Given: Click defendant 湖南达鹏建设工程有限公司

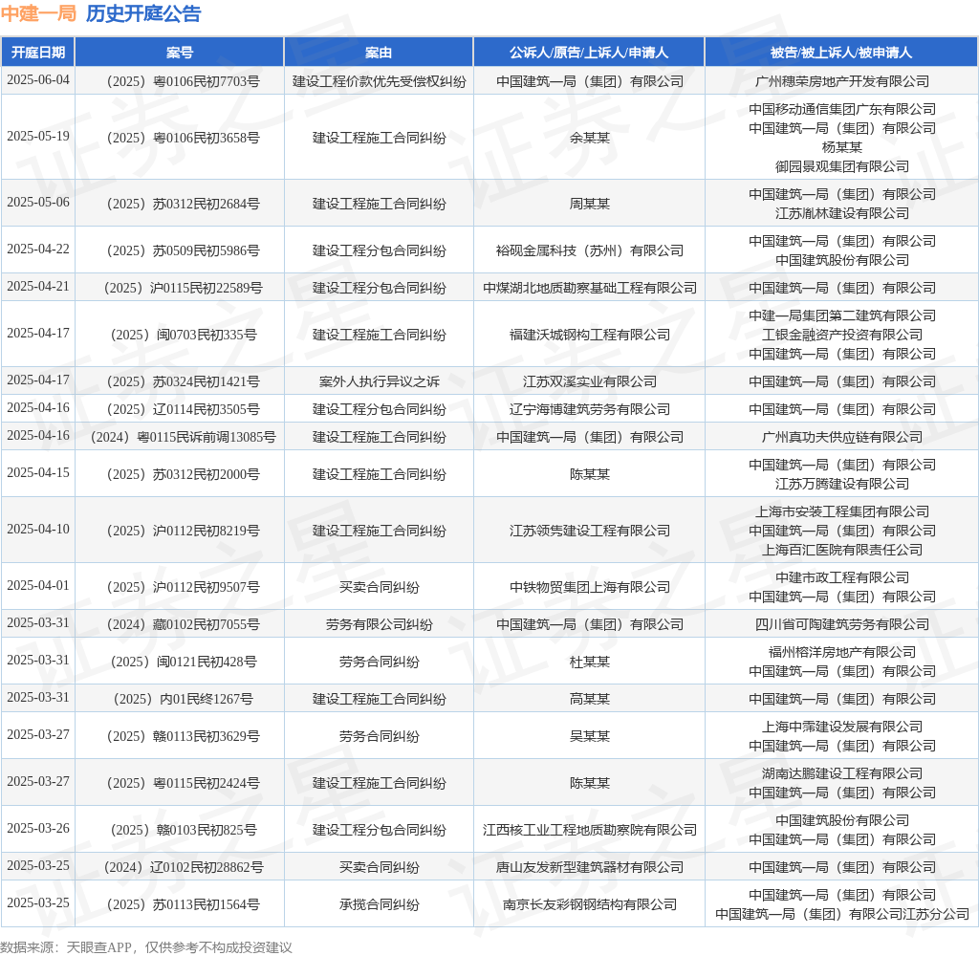Looking at the screenshot, I should (841, 773).
